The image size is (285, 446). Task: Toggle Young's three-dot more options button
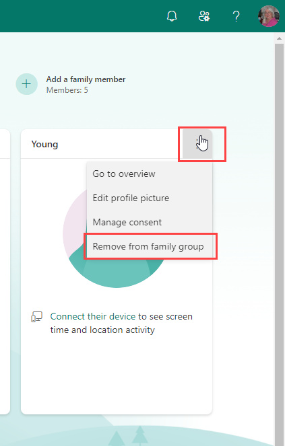coord(197,144)
